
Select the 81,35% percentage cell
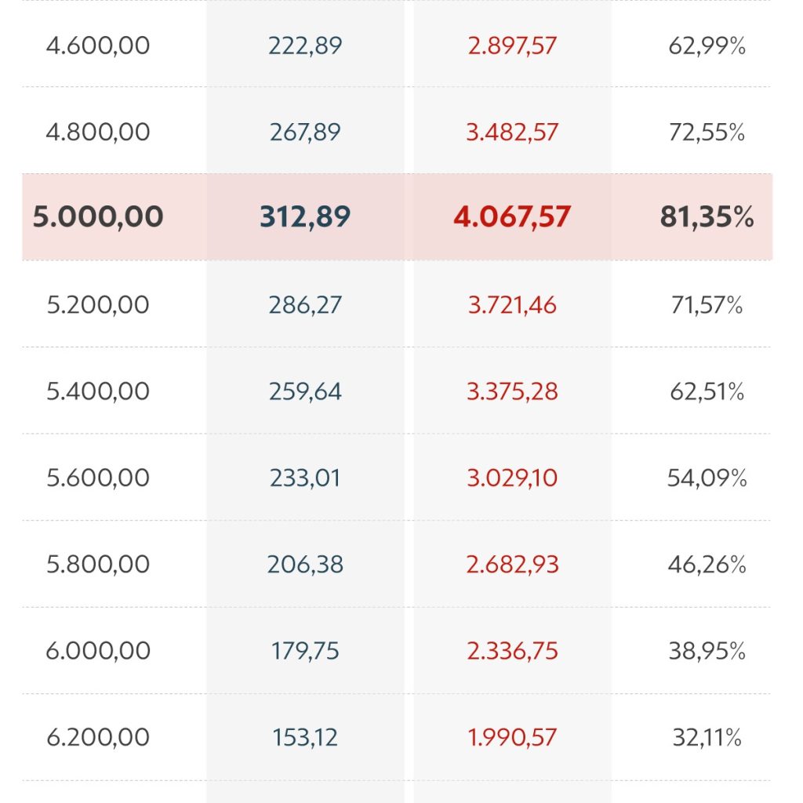click(707, 216)
